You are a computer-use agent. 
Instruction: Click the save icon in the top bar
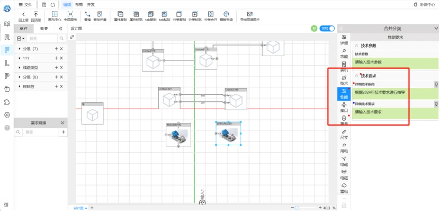click(x=44, y=4)
